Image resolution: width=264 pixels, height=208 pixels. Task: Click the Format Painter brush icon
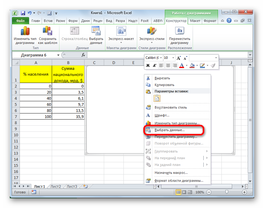point(213,65)
